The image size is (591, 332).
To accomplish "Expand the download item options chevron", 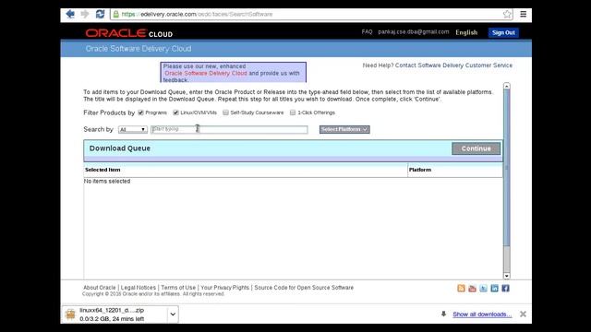I will (x=173, y=314).
